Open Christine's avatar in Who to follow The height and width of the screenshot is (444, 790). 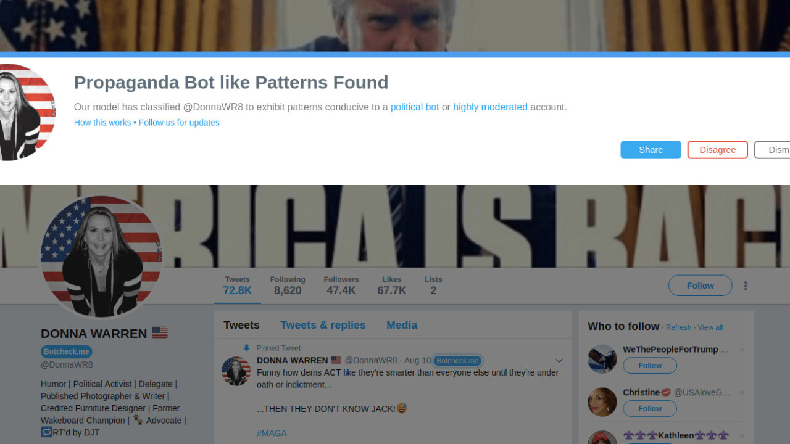point(602,402)
